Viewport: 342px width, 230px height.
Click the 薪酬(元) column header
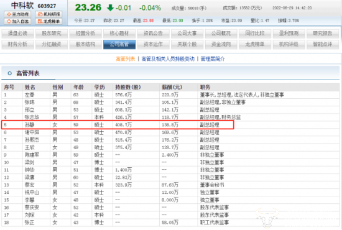pyautogui.click(x=172, y=88)
